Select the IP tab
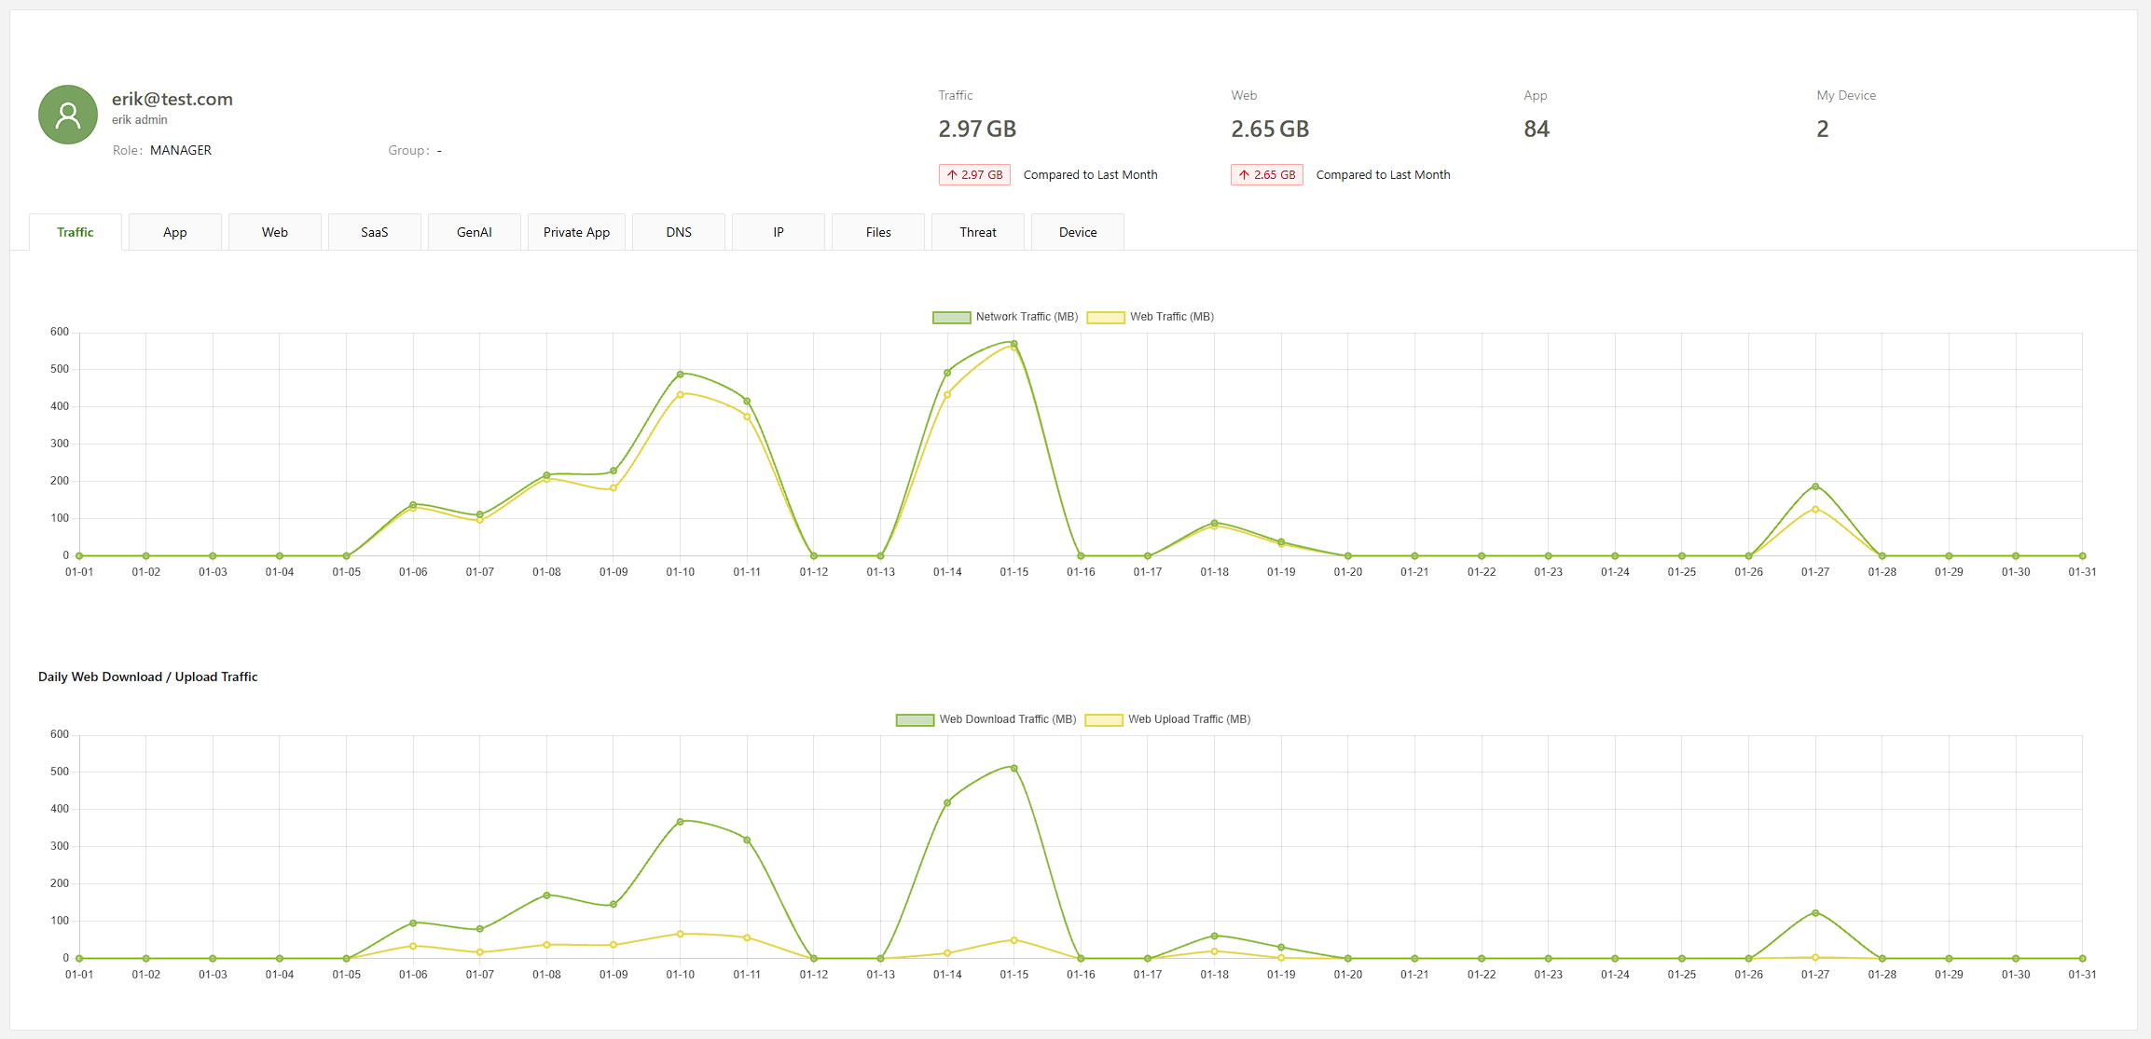Viewport: 2151px width, 1039px height. coord(779,232)
